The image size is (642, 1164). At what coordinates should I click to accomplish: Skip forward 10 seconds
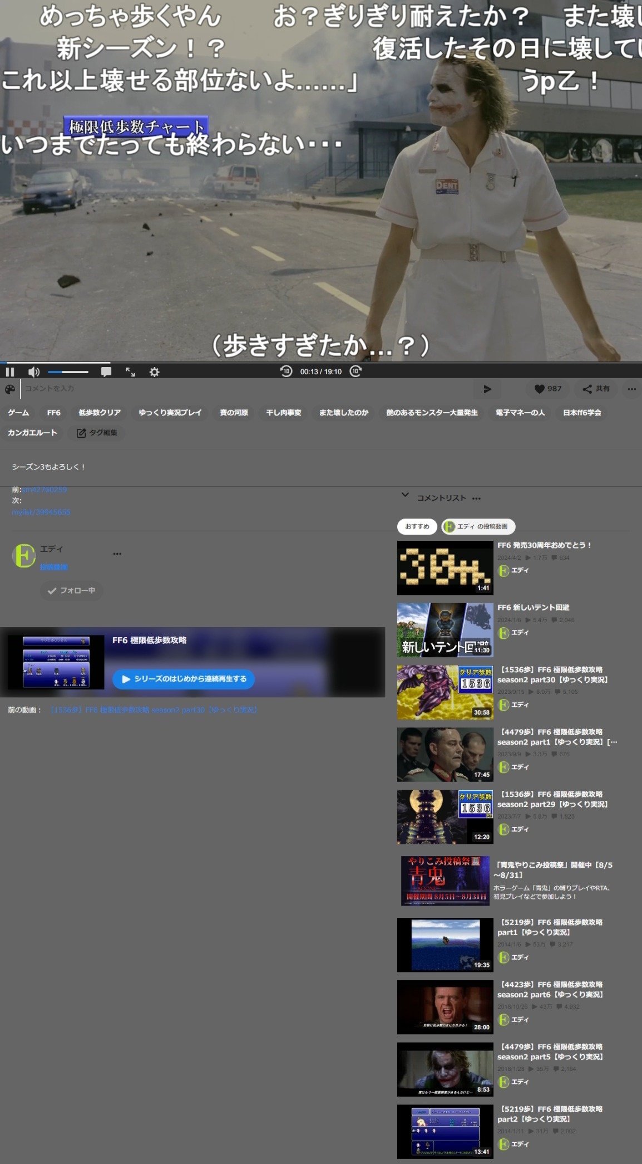(x=355, y=371)
